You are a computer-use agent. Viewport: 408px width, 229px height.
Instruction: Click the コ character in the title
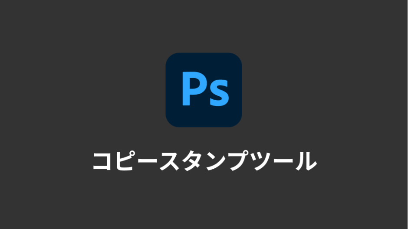[102, 161]
